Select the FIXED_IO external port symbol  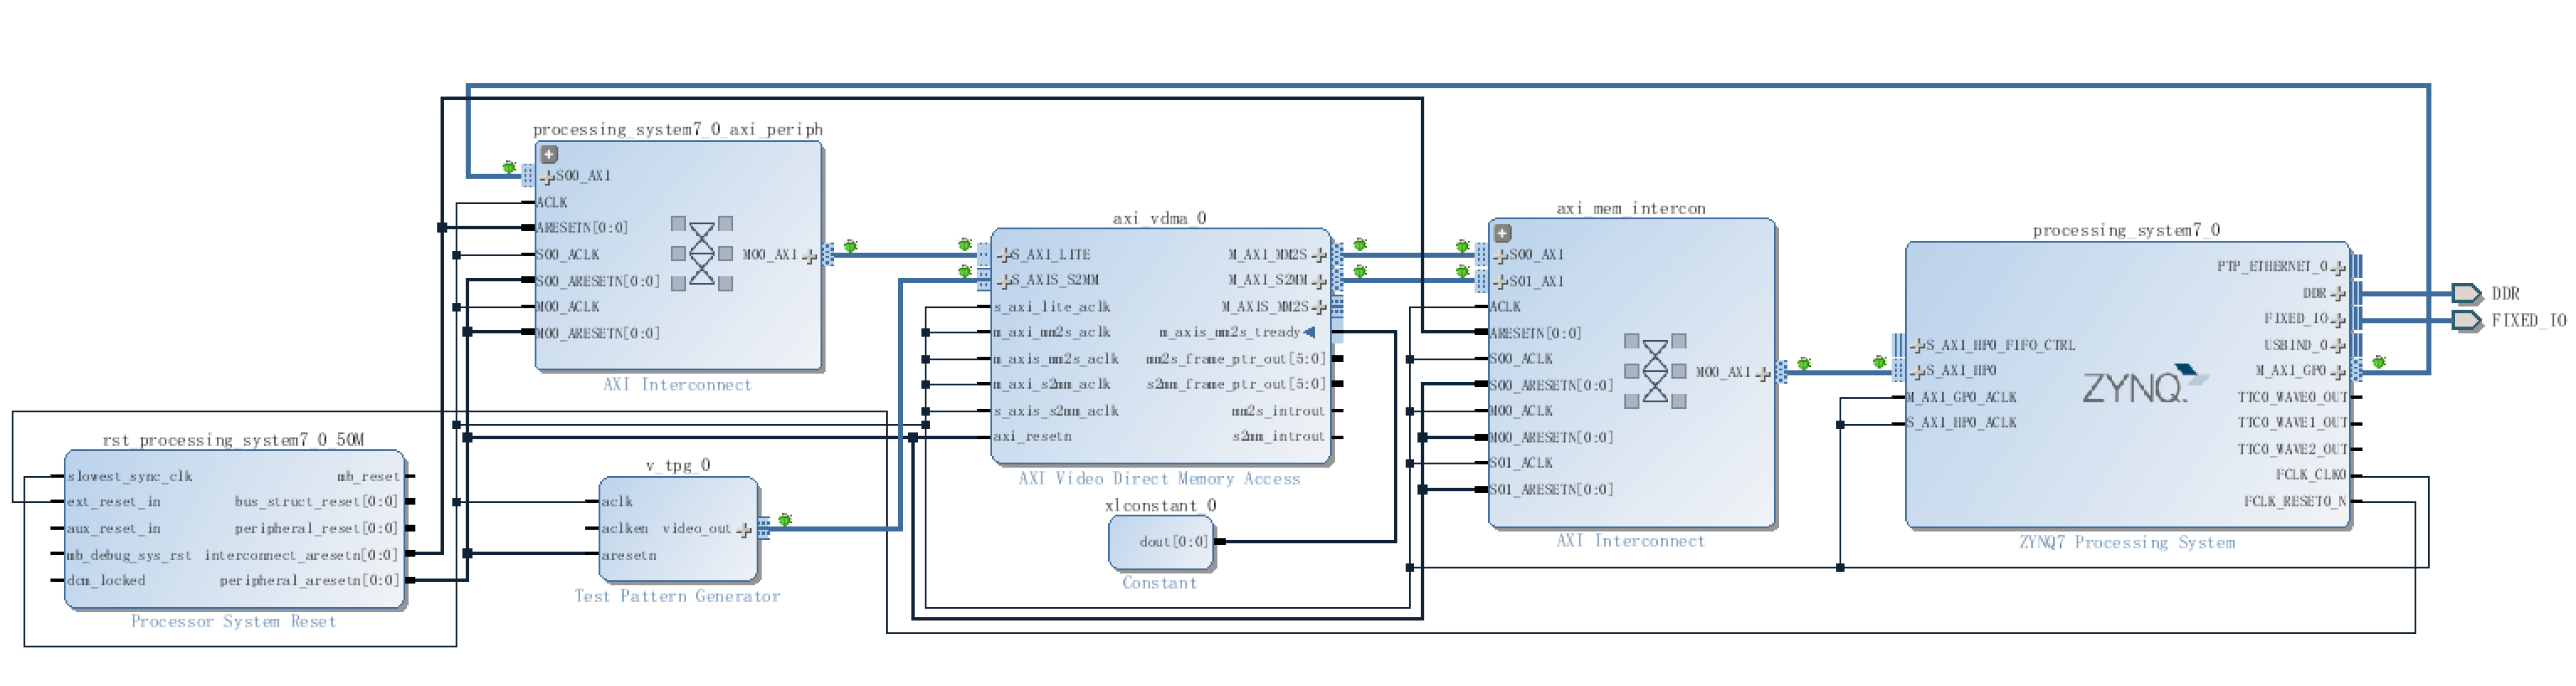pos(2467,321)
